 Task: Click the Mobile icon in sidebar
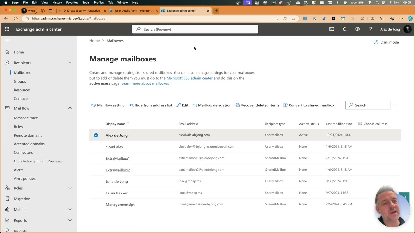(7, 209)
